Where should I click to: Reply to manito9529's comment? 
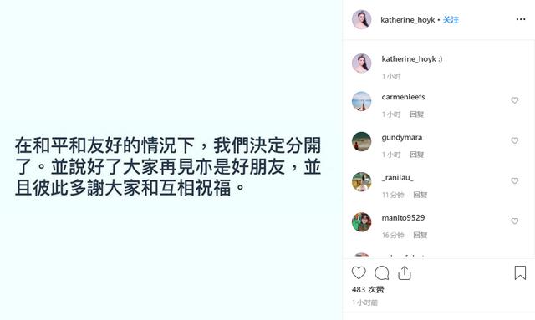click(x=420, y=235)
